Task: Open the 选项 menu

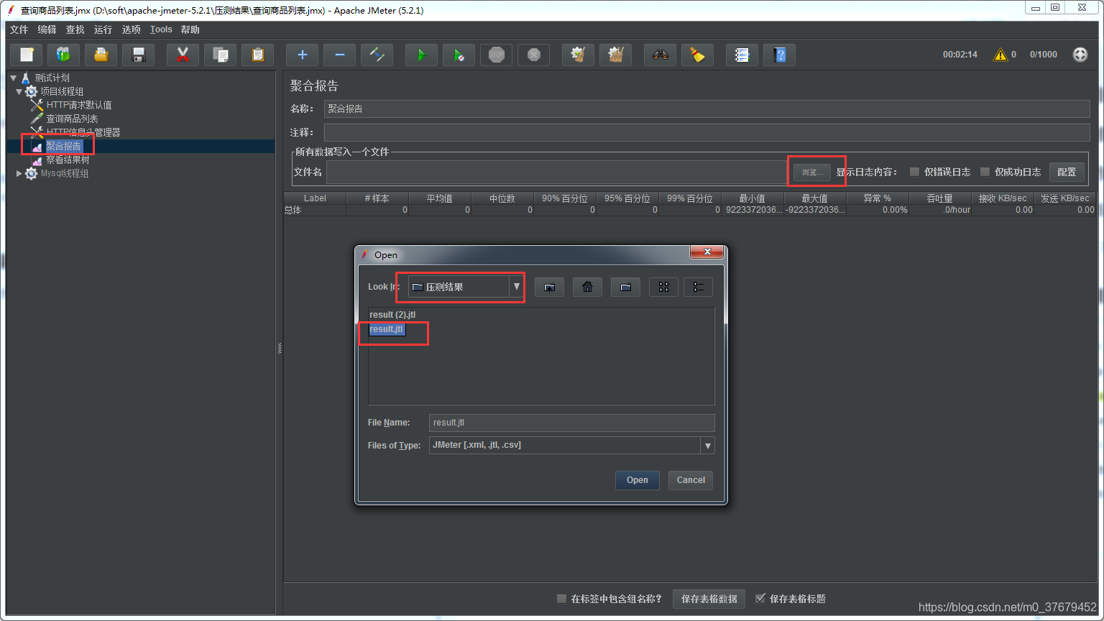Action: click(x=131, y=29)
